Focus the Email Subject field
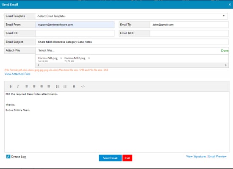Screen dimensions: 233x169 click(x=132, y=42)
